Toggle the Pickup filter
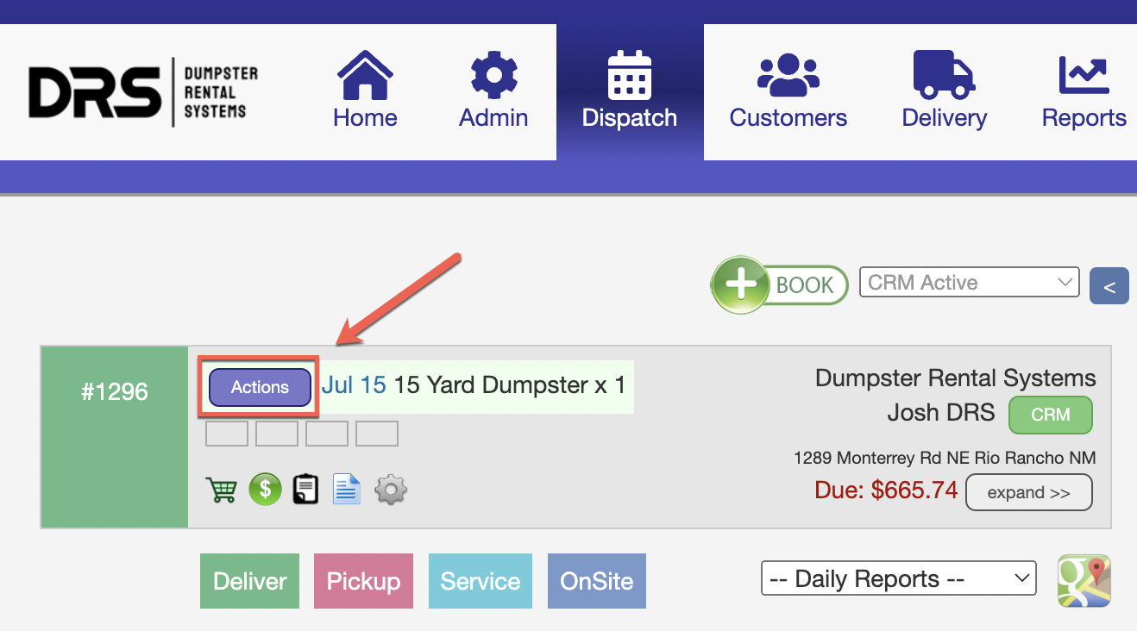This screenshot has height=631, width=1137. [x=363, y=581]
